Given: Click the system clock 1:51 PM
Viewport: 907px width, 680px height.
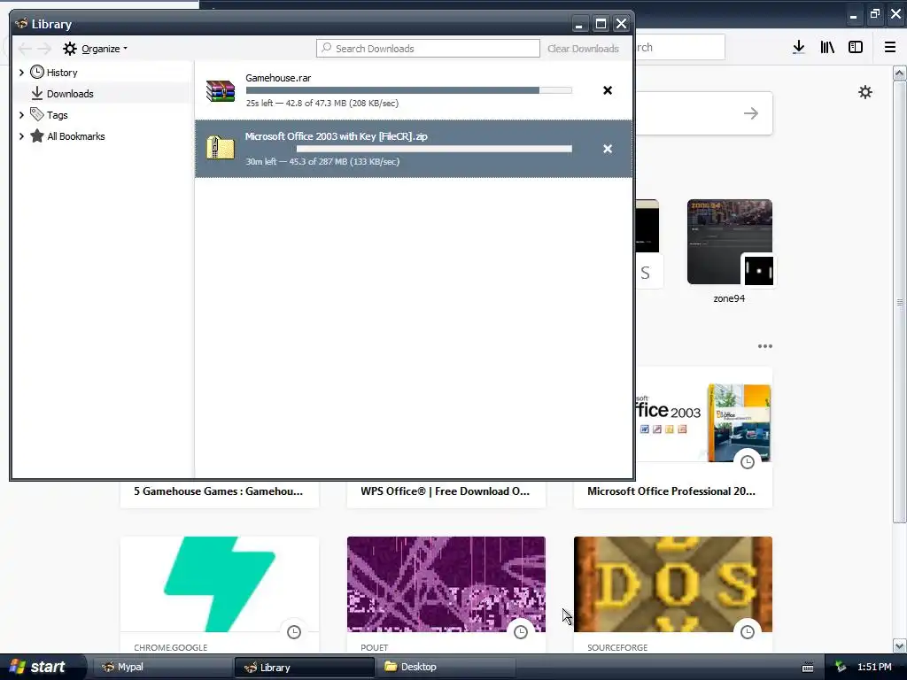Looking at the screenshot, I should coord(874,667).
